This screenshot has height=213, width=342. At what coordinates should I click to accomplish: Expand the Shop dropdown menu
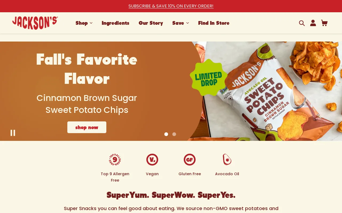tap(84, 23)
